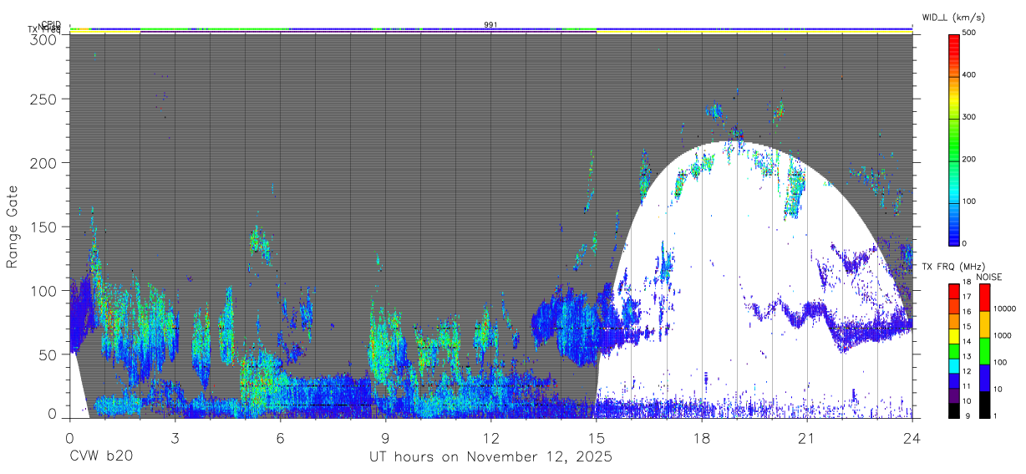1026x474 pixels.
Task: Select the yellow 14–15 MHz TX FRQ swatch
Action: coord(954,334)
